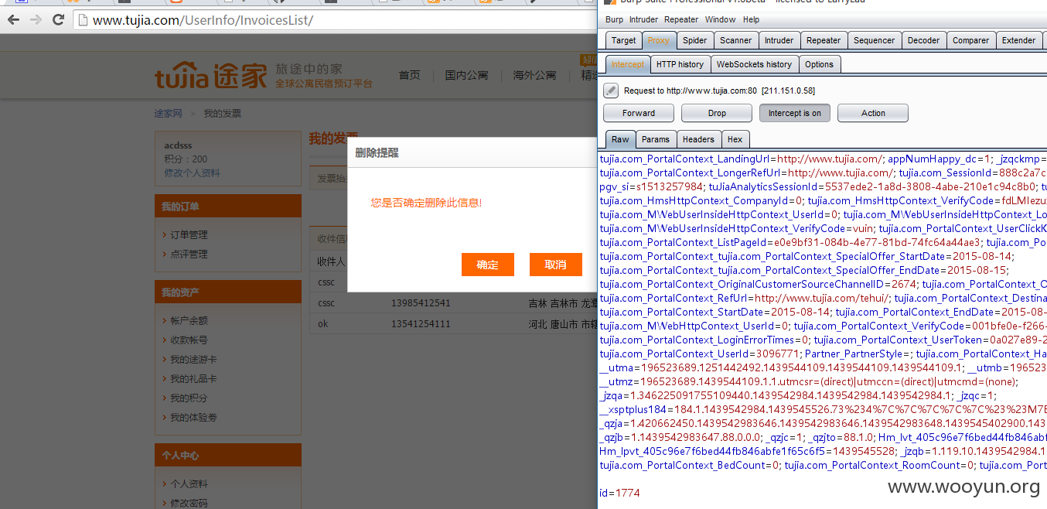Switch to the Decoder tab
This screenshot has height=509, width=1047.
tap(923, 40)
